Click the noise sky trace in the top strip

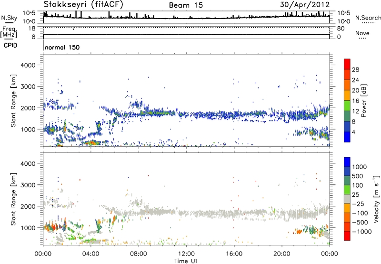coord(186,18)
